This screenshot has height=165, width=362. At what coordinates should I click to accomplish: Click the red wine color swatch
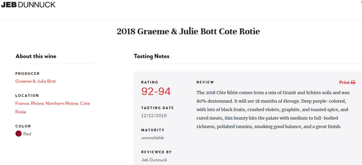click(x=18, y=134)
